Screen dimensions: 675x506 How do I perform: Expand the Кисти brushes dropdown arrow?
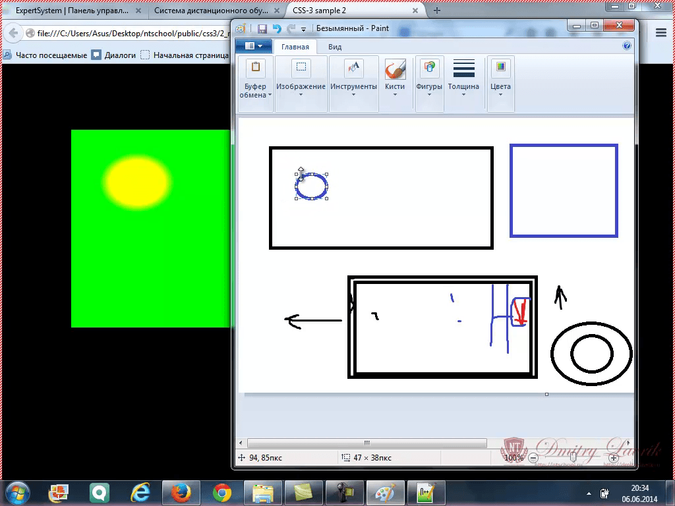pos(395,95)
